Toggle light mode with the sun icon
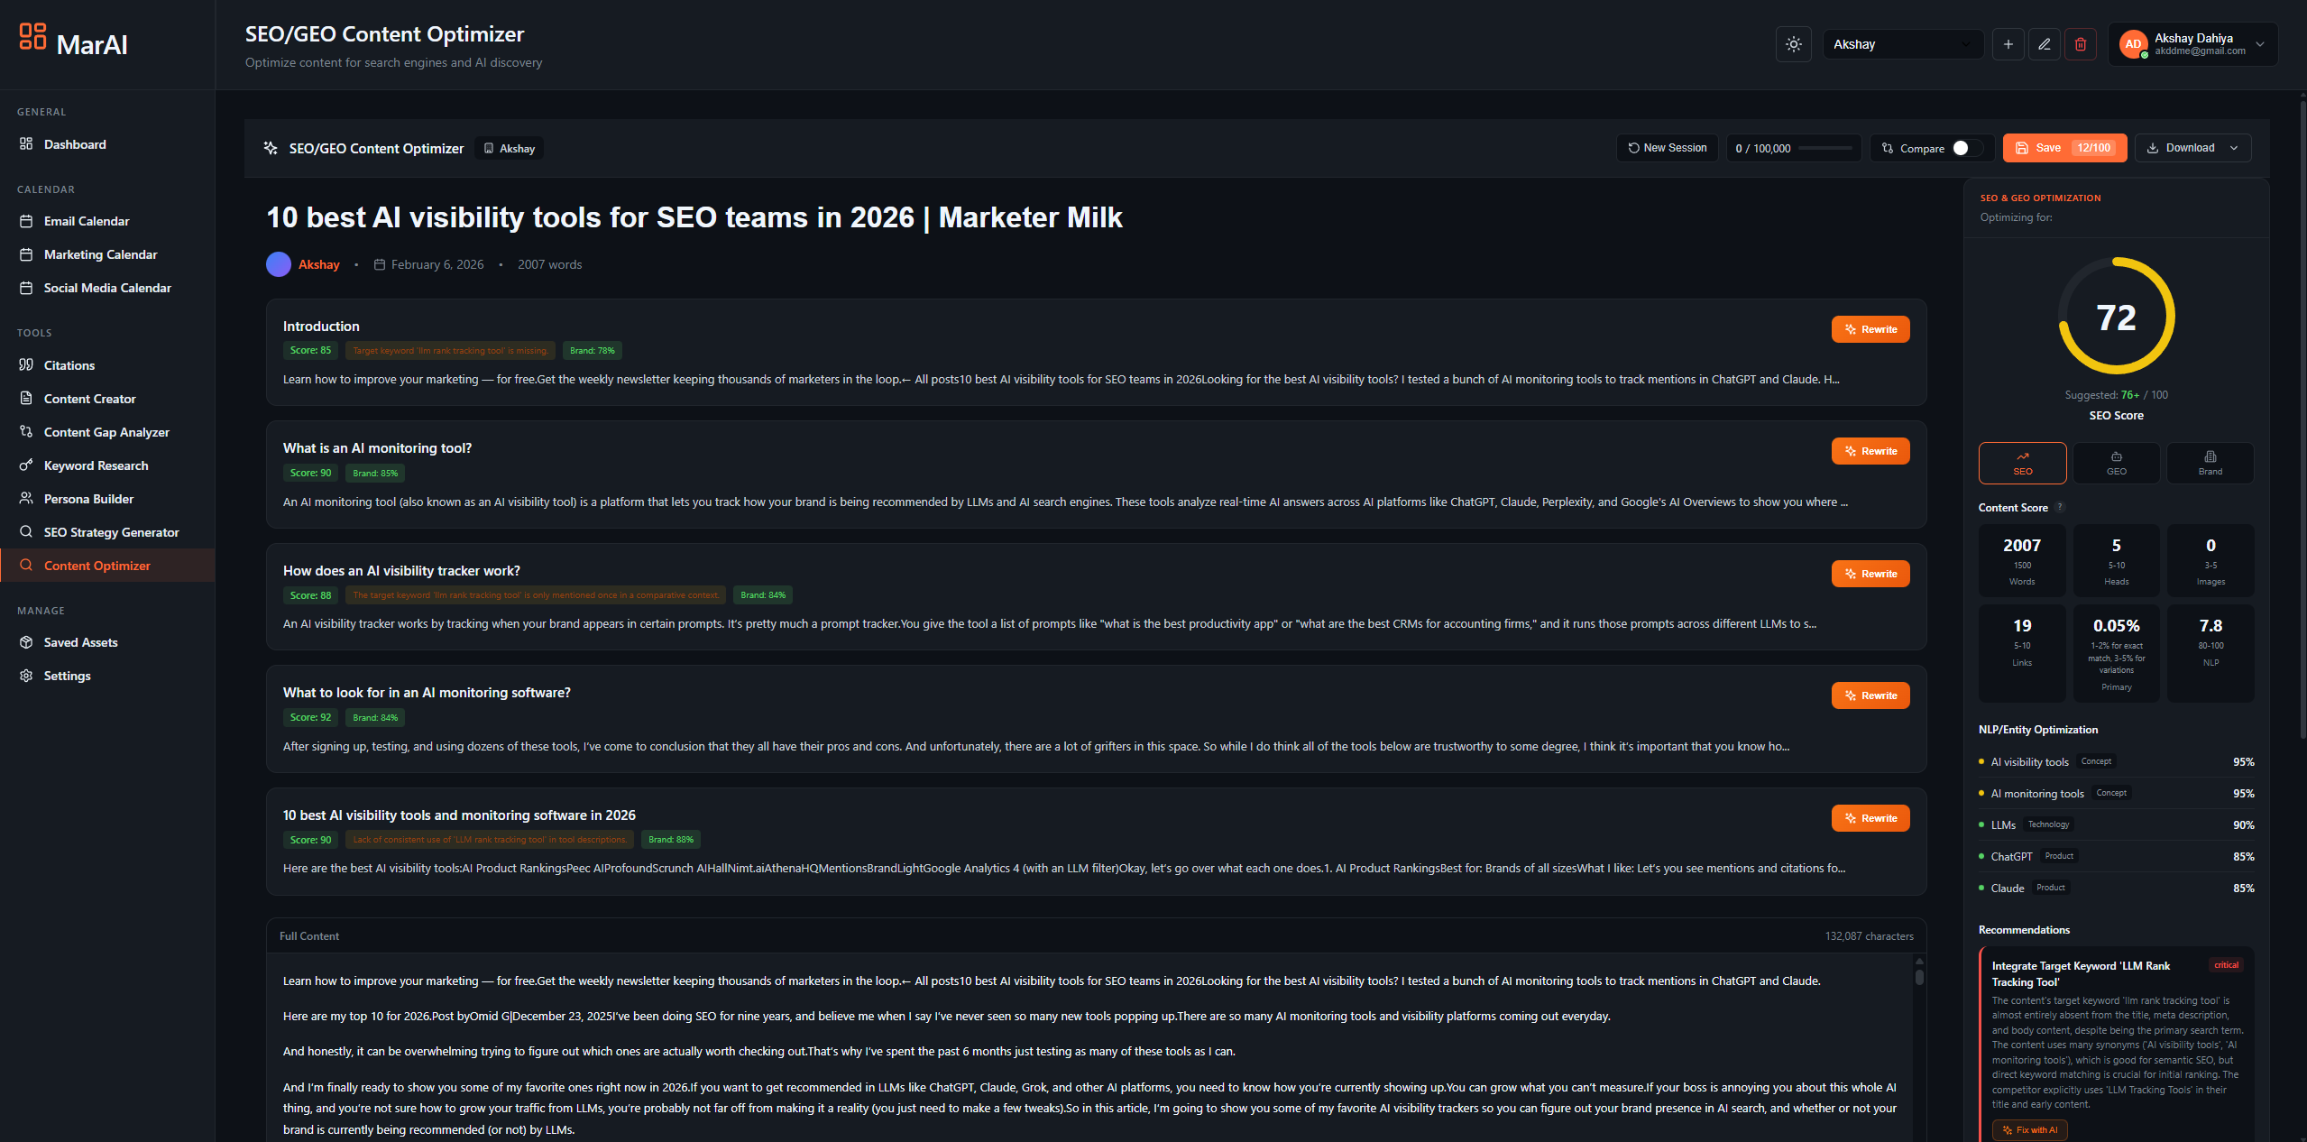Image resolution: width=2307 pixels, height=1142 pixels. click(x=1794, y=43)
